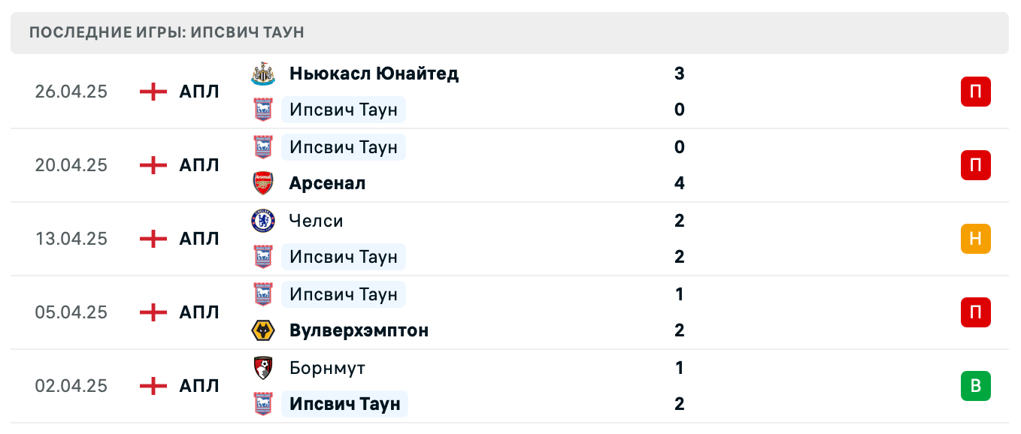This screenshot has width=1021, height=434.
Task: Click the Wolverhampton club crest
Action: (x=264, y=330)
